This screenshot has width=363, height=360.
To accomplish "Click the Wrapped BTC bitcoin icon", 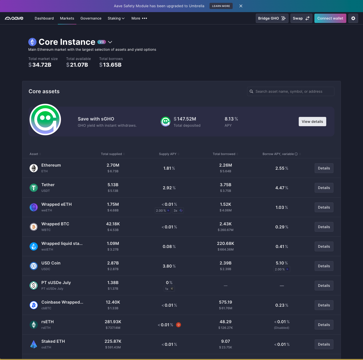I will pyautogui.click(x=33, y=227).
